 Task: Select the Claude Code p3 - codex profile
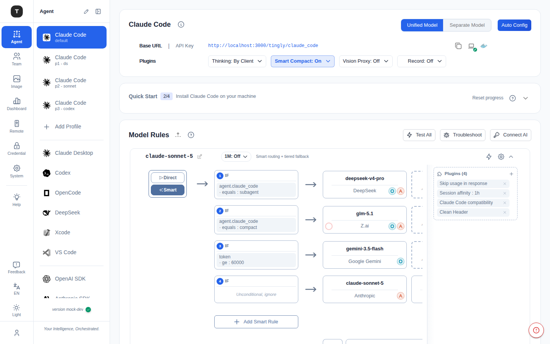71,105
